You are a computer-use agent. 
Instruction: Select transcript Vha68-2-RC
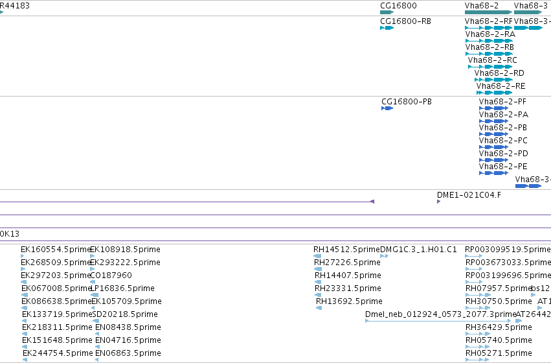[x=492, y=60]
